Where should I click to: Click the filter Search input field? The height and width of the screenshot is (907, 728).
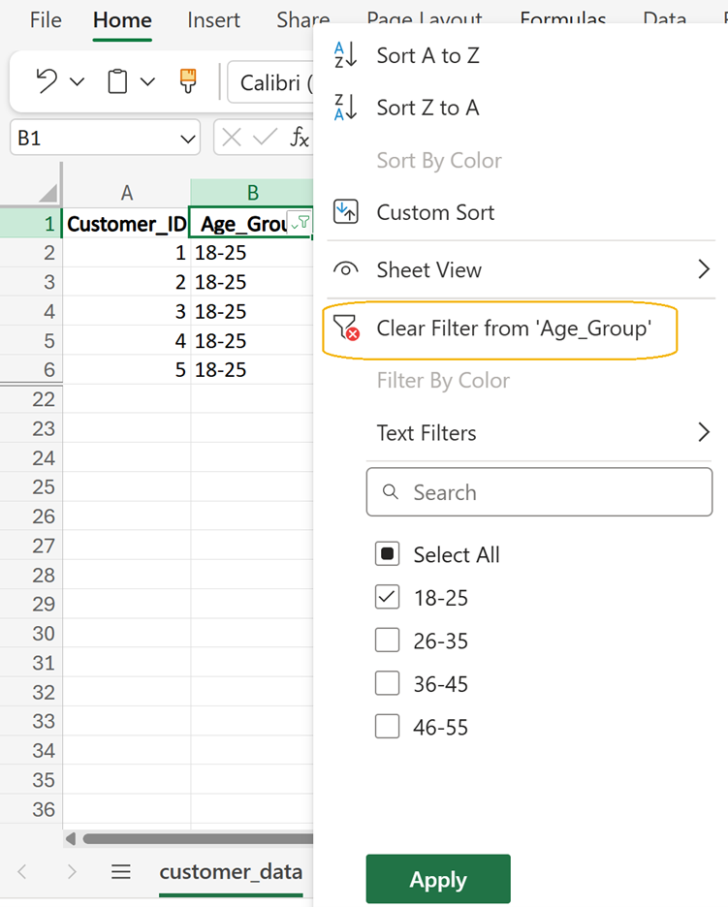539,492
